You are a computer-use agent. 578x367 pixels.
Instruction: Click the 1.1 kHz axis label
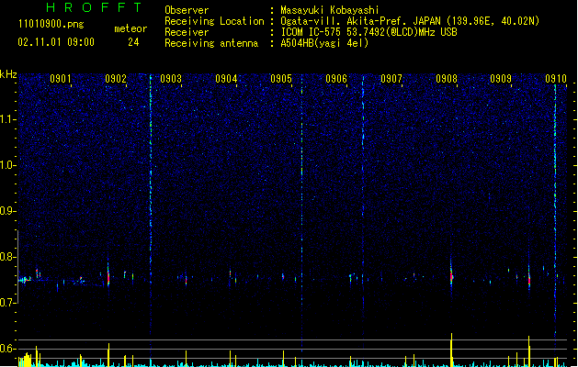(x=8, y=119)
